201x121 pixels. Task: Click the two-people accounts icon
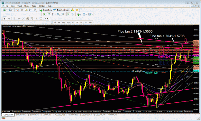73,10
